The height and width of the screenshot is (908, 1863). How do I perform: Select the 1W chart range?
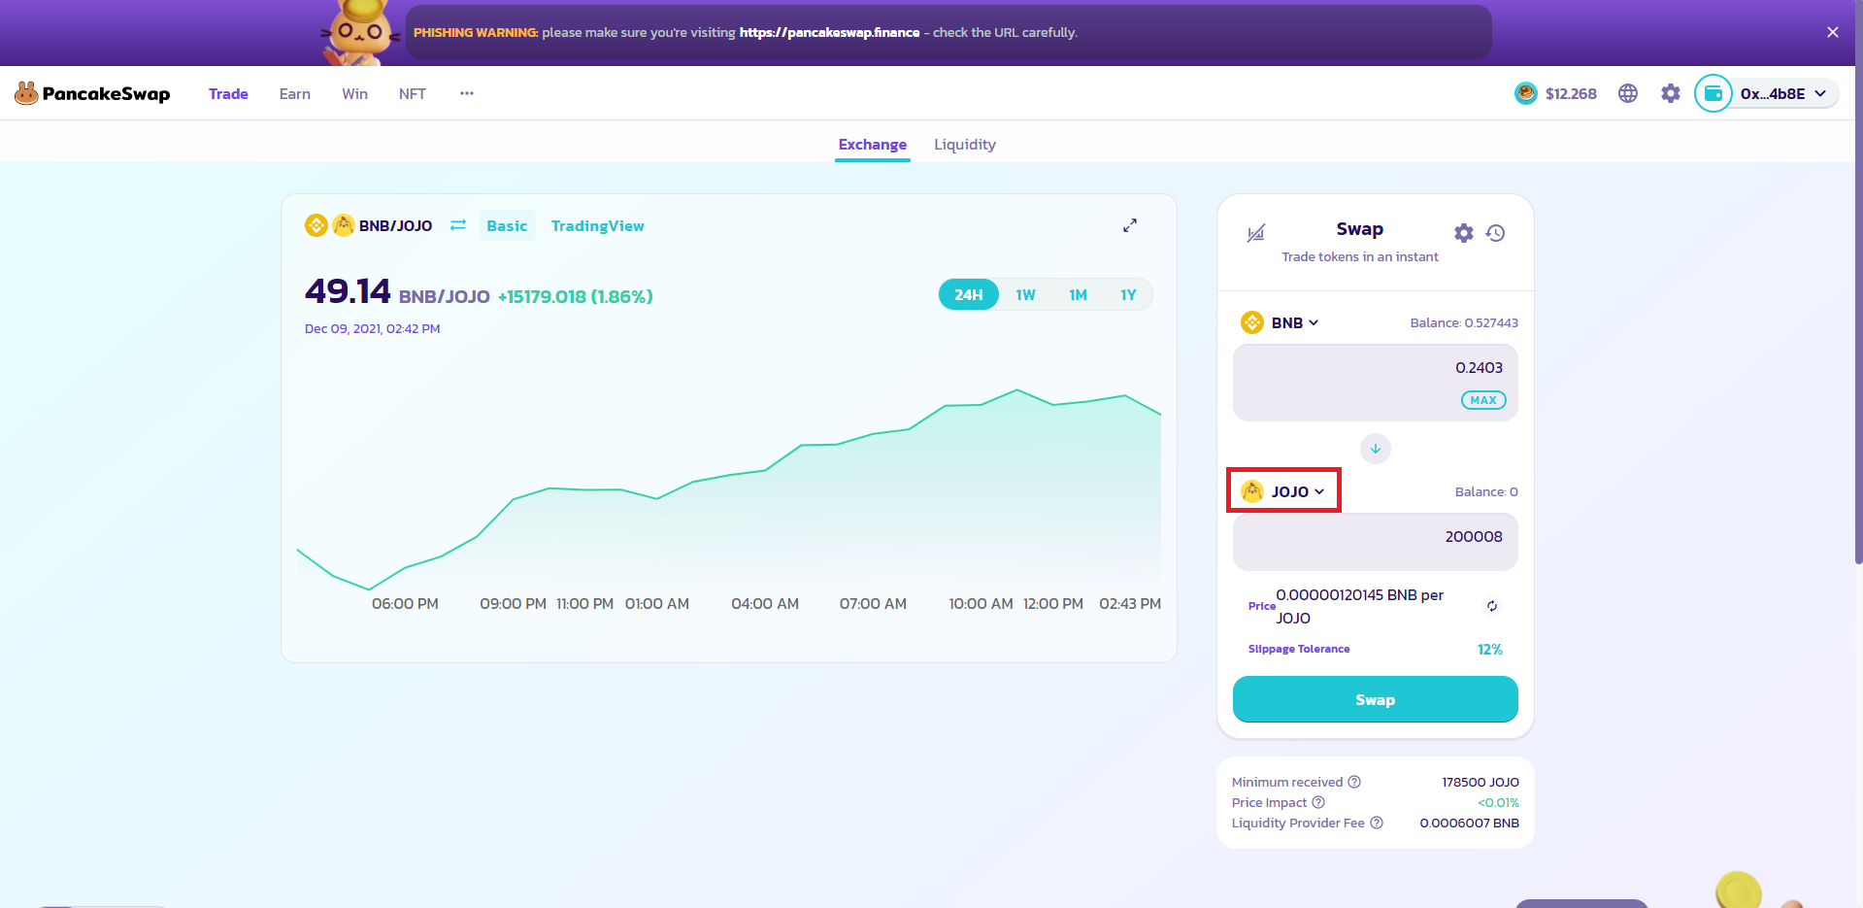coord(1026,294)
